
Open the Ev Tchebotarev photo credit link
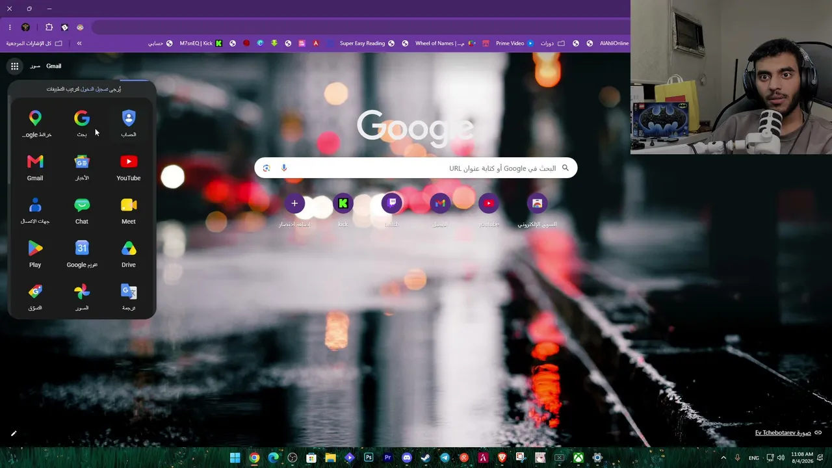(x=783, y=433)
